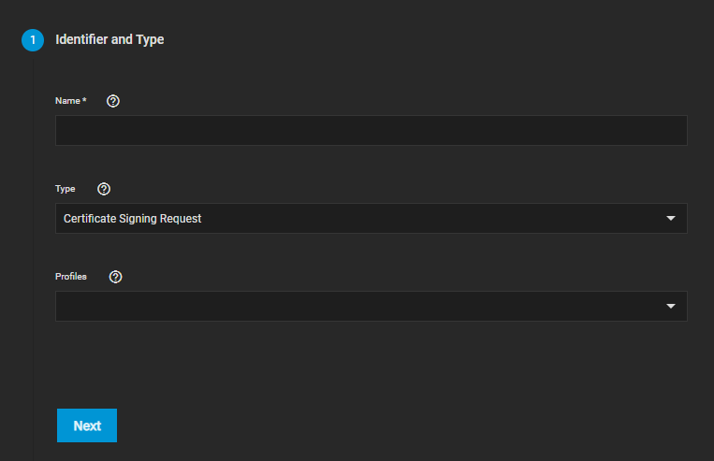Click the Name field label
714x461 pixels.
[67, 101]
